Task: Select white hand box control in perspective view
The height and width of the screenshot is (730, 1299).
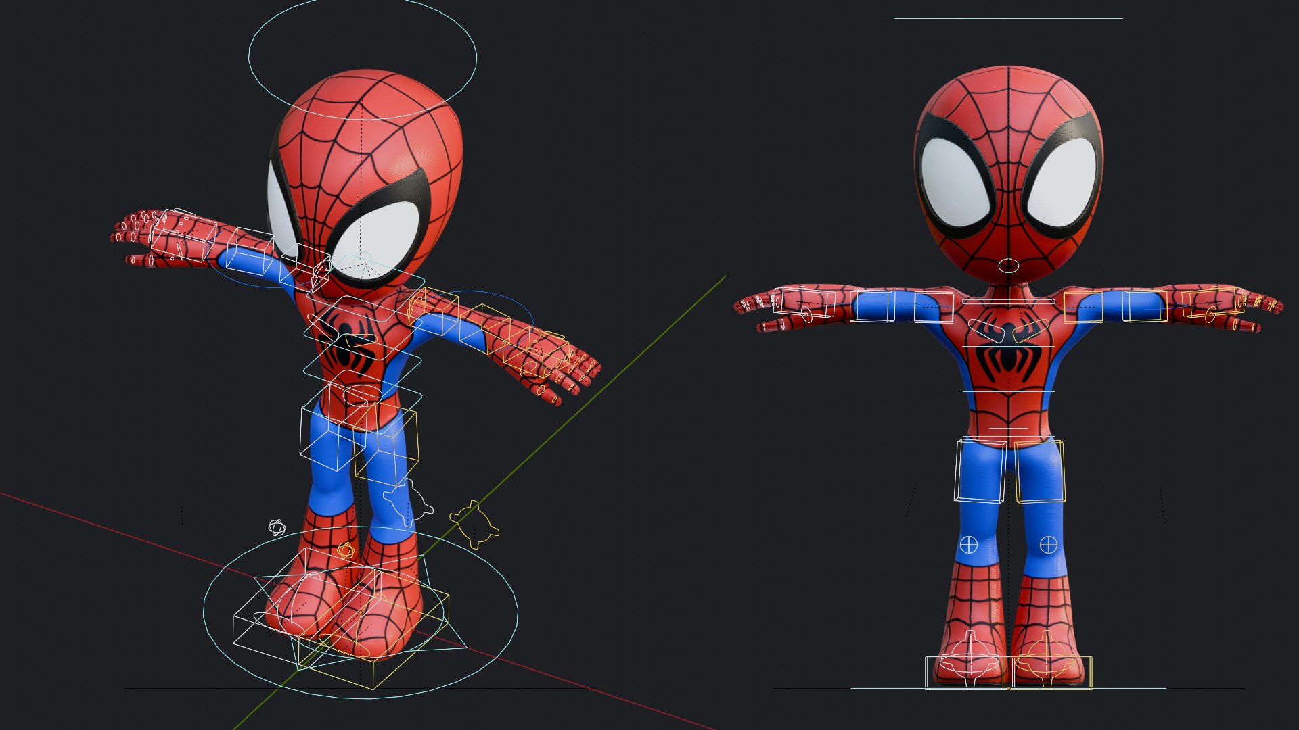Action: click(183, 237)
